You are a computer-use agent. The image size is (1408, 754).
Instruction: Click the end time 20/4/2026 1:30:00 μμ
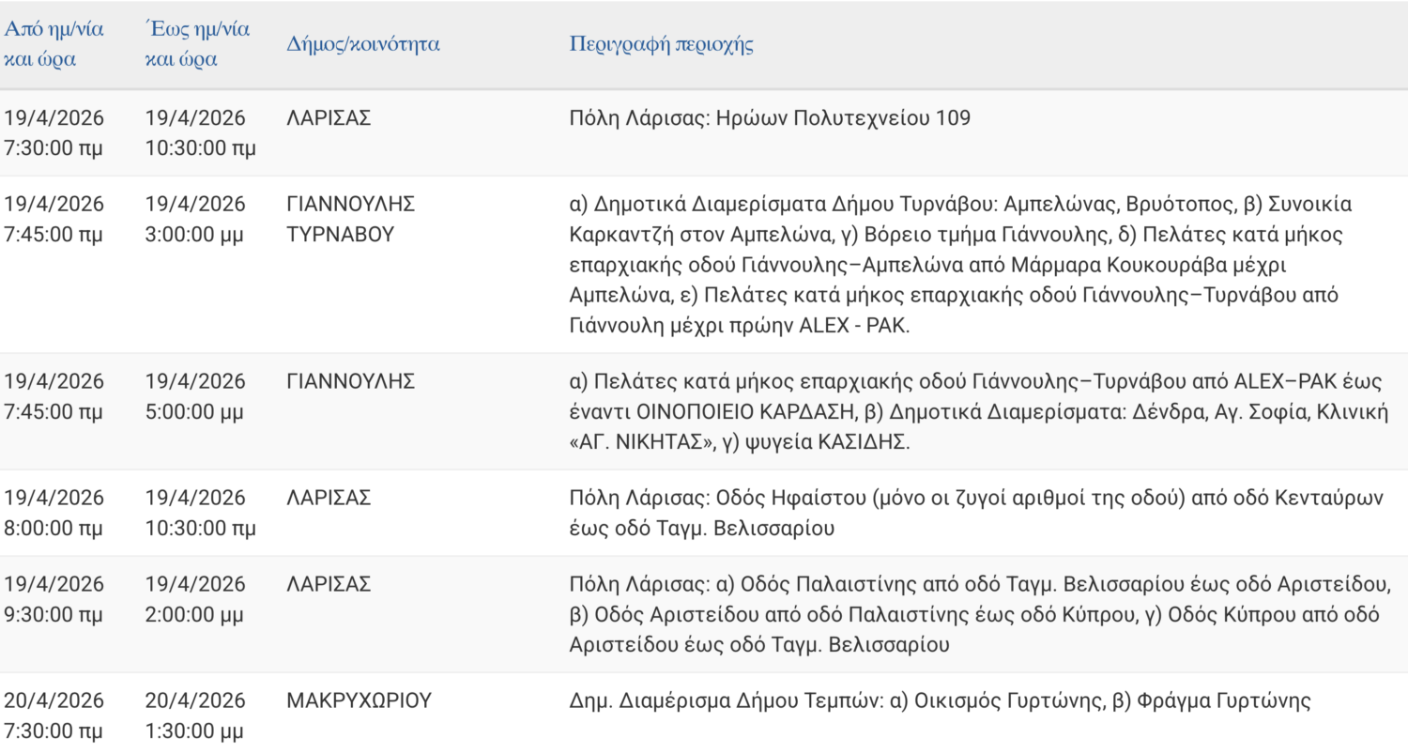pos(194,716)
